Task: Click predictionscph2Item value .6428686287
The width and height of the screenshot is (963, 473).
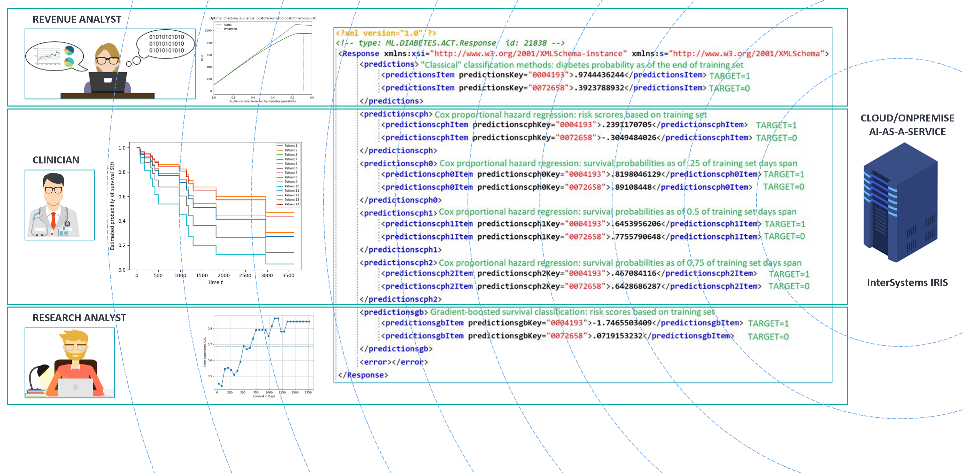Action: tap(635, 286)
